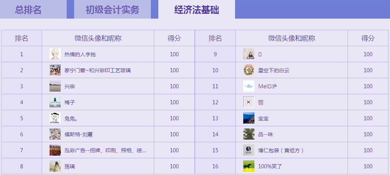Click avatar of 热情的人字拖
Image resolution: width=390 pixels, height=175 pixels.
tap(55, 54)
